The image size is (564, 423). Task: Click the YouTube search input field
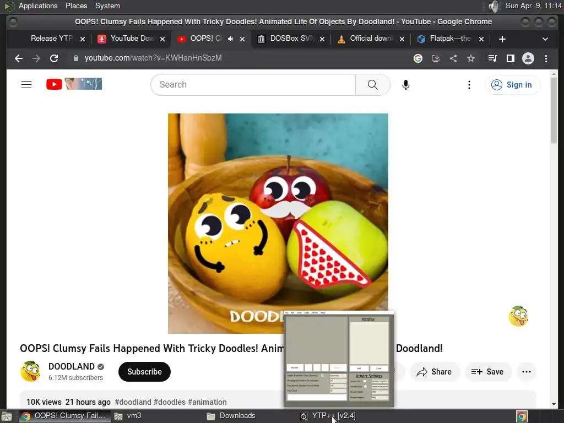click(253, 84)
